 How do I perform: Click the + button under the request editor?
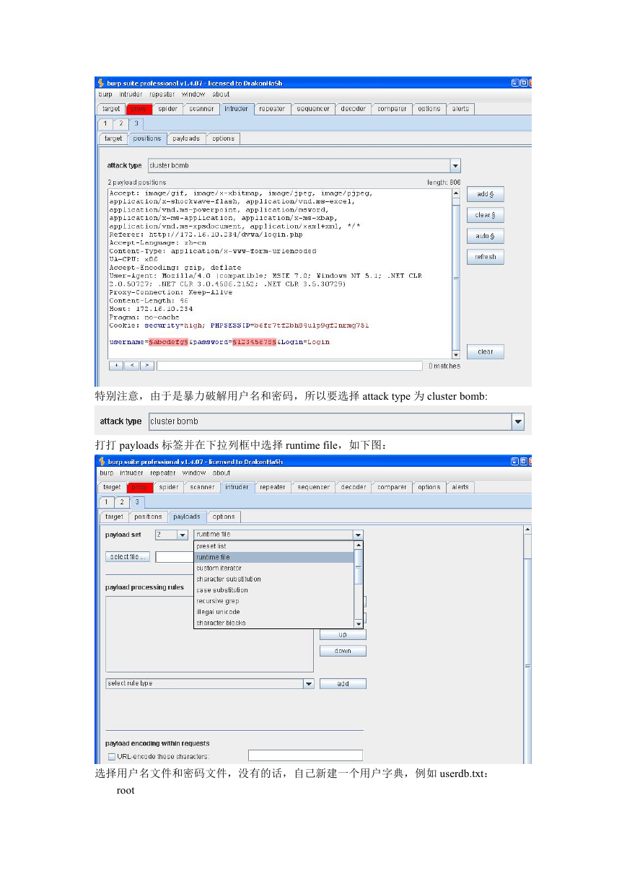tap(115, 366)
